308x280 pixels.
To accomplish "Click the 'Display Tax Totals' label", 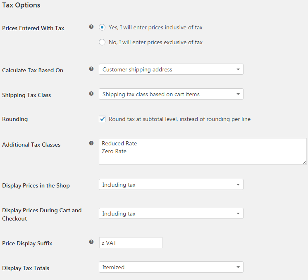I will click(26, 268).
